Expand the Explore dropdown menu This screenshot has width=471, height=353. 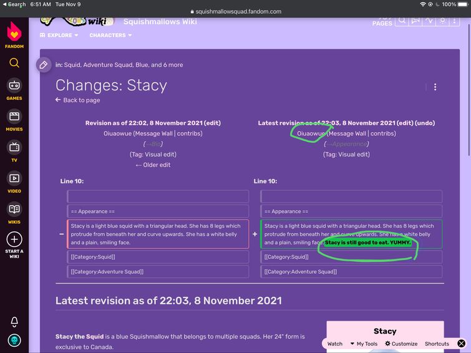point(59,35)
